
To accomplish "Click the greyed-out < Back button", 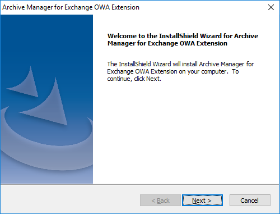I will pyautogui.click(x=160, y=201).
